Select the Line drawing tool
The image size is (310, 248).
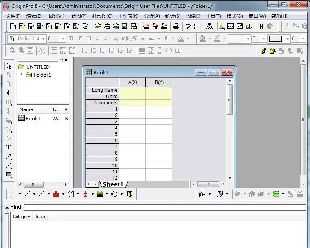pos(9,165)
